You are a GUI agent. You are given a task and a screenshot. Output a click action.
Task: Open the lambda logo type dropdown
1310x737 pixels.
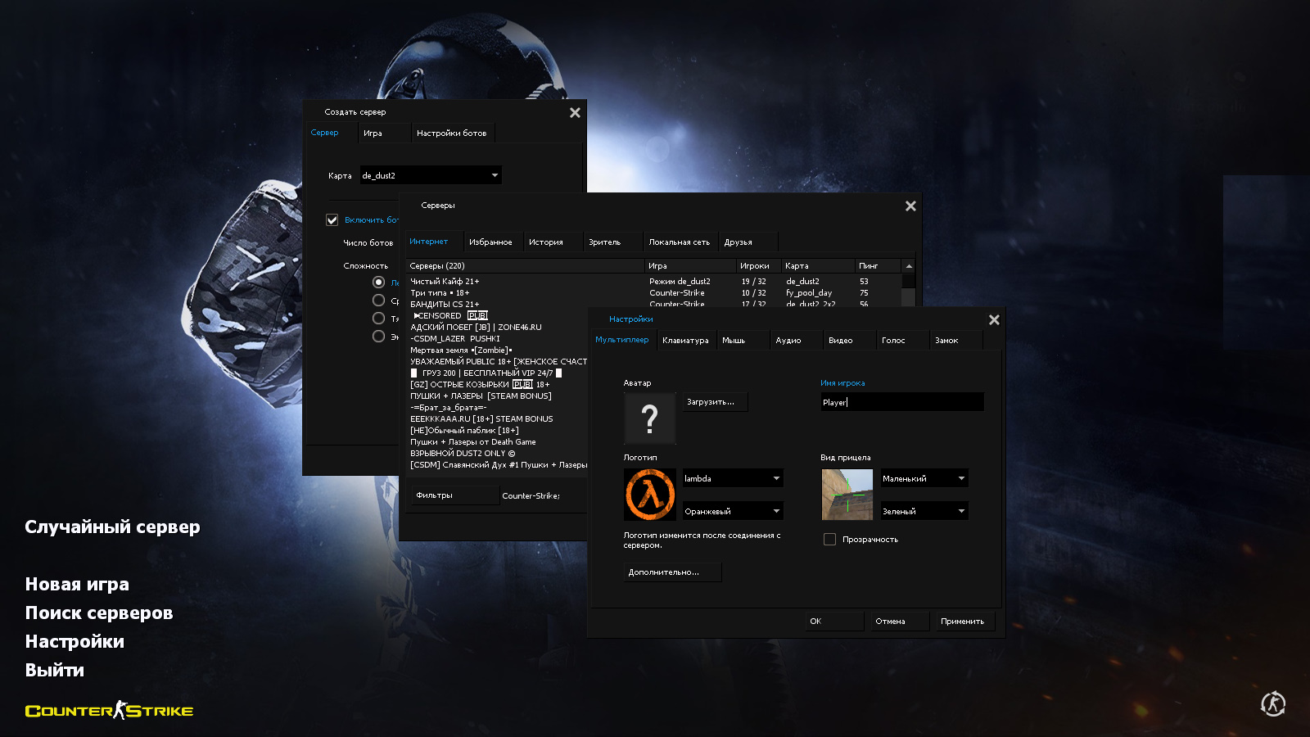[733, 478]
